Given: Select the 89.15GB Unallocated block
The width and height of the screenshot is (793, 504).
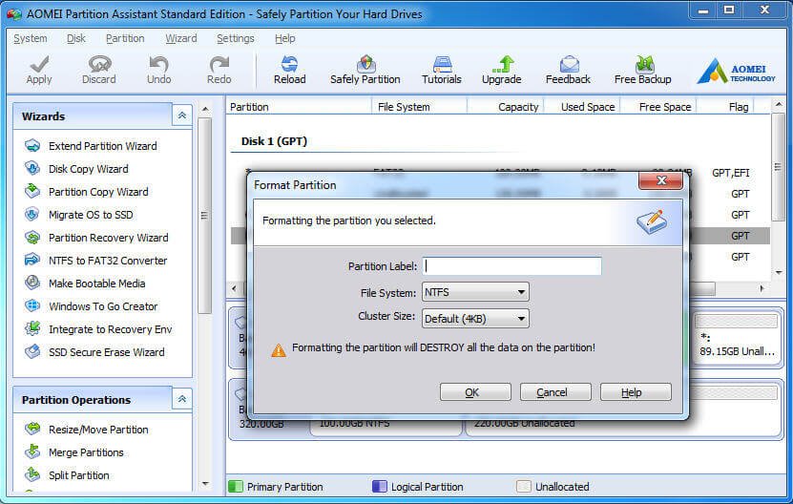Looking at the screenshot, I should [x=737, y=339].
